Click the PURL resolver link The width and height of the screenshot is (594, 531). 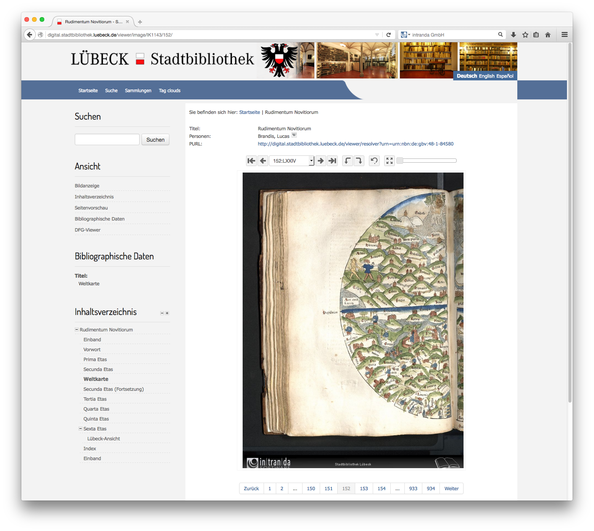[x=356, y=144]
